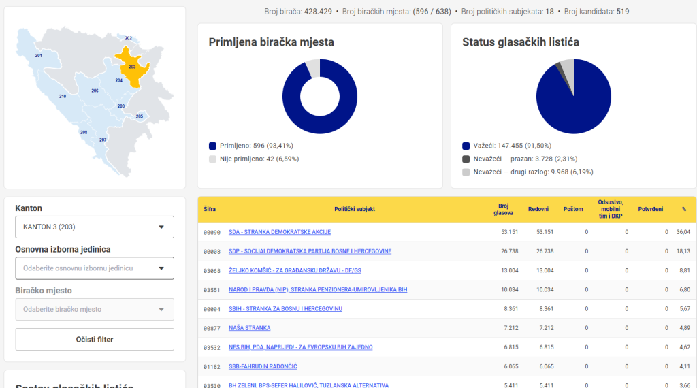Click the code 00090 in SDA row
The height and width of the screenshot is (388, 697).
pyautogui.click(x=212, y=232)
